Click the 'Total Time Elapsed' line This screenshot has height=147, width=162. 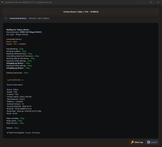[x=24, y=133]
